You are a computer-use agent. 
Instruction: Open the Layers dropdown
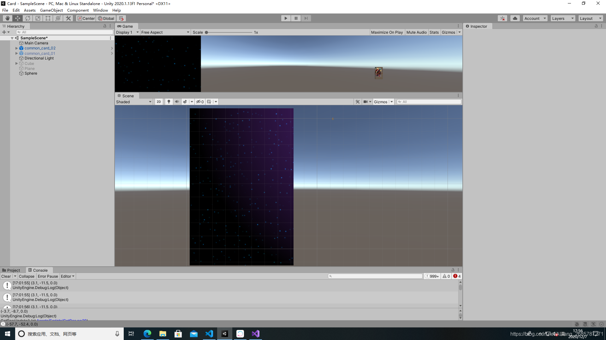coord(563,18)
